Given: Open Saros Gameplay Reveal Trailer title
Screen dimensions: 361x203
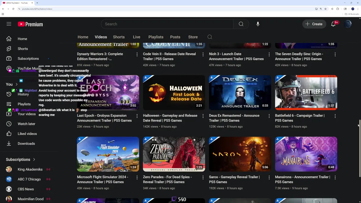Looking at the screenshot, I should pos(234,179).
